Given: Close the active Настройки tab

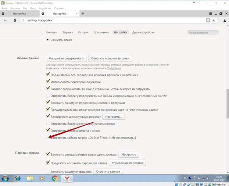Looking at the screenshot, I should pos(77,14).
